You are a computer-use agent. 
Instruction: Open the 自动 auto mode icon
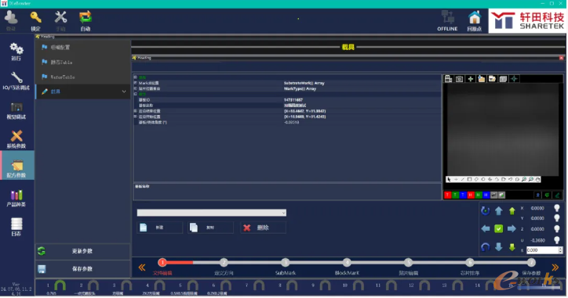(x=86, y=20)
